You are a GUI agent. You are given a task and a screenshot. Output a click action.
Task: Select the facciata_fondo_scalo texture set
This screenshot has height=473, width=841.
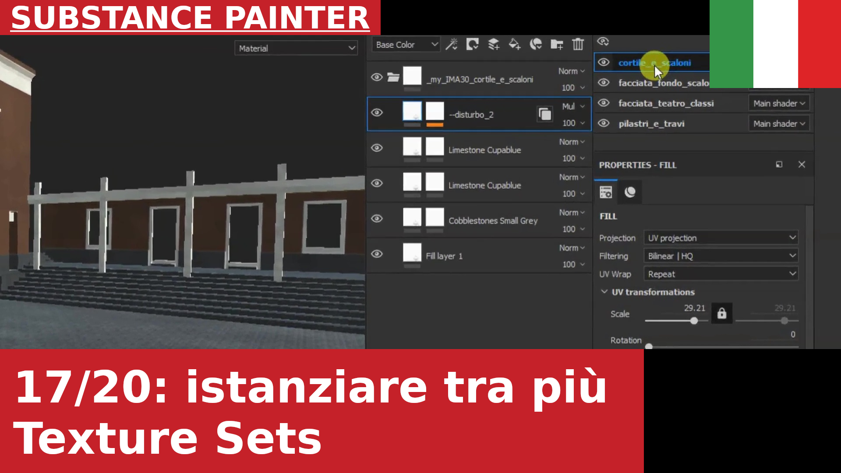tap(663, 83)
